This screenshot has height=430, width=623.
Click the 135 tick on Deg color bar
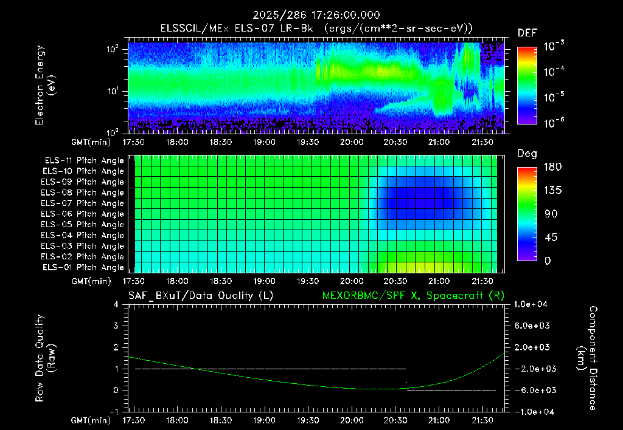[553, 191]
